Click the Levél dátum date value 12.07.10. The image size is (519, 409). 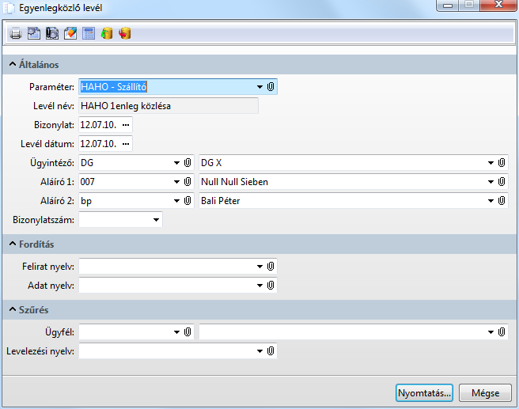tap(98, 144)
